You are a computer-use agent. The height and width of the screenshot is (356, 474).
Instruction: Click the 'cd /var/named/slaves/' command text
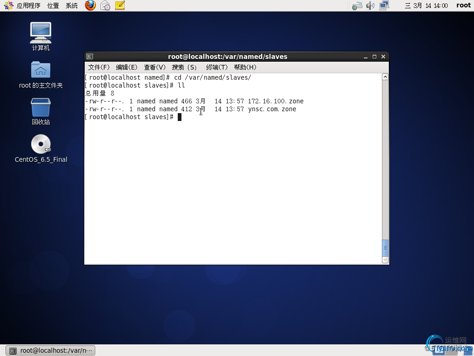(212, 77)
